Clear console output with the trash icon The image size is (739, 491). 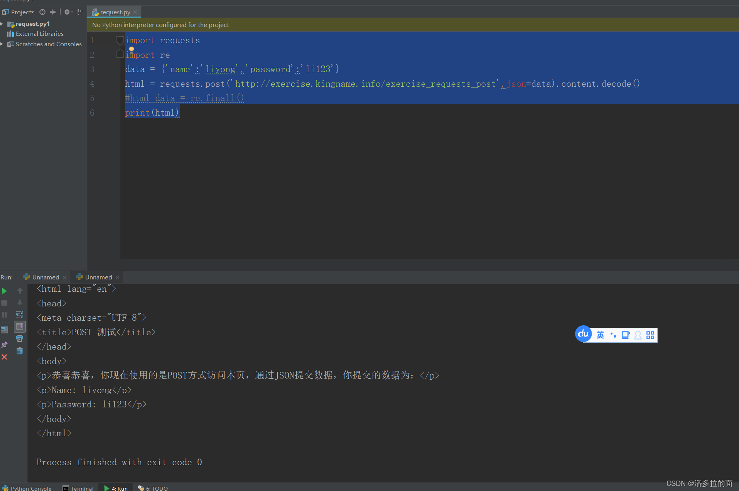(x=20, y=351)
